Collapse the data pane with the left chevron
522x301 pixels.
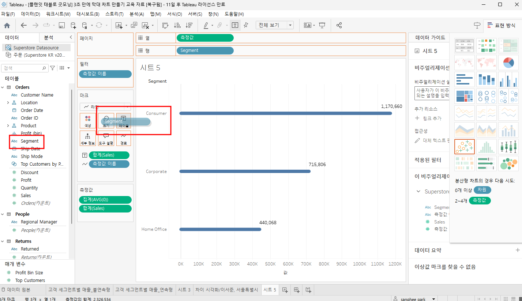tap(71, 37)
